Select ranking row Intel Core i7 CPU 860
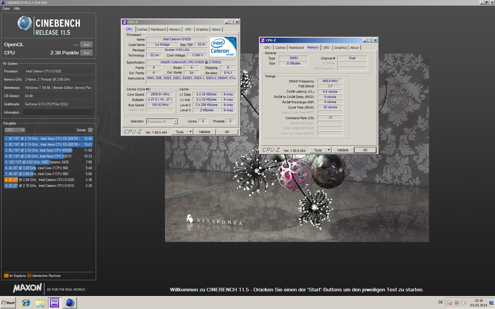The height and width of the screenshot is (309, 495). tap(49, 174)
